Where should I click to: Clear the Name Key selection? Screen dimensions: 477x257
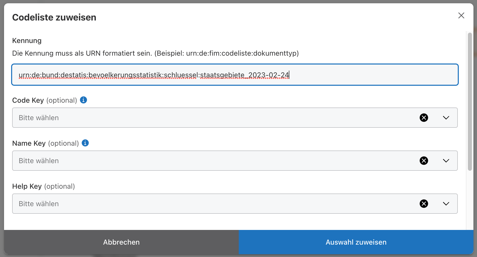point(424,161)
